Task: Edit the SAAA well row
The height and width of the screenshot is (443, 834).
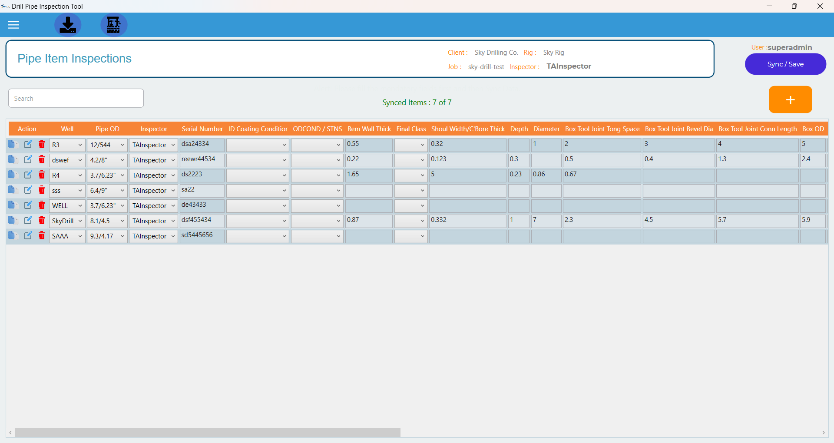Action: (x=28, y=236)
